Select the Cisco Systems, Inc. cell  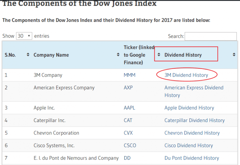(x=54, y=145)
